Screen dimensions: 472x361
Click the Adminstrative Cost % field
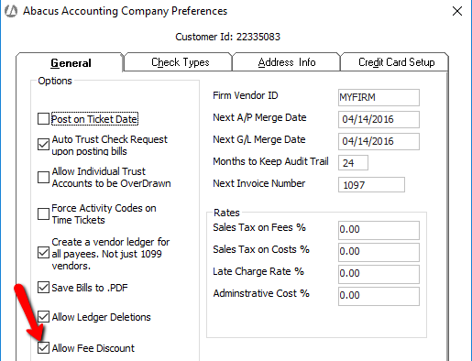379,296
